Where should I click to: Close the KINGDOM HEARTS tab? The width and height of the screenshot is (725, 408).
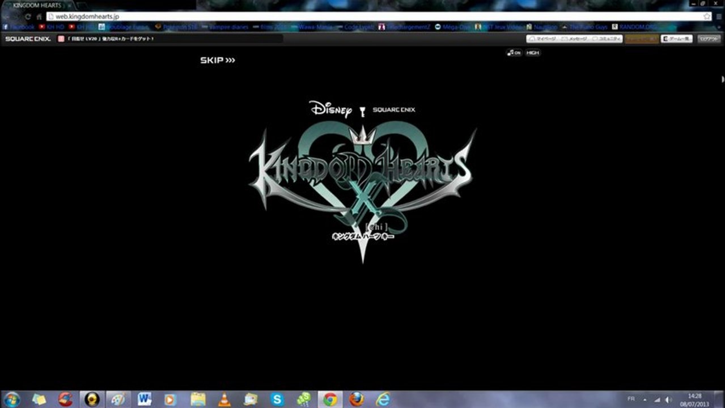[69, 5]
